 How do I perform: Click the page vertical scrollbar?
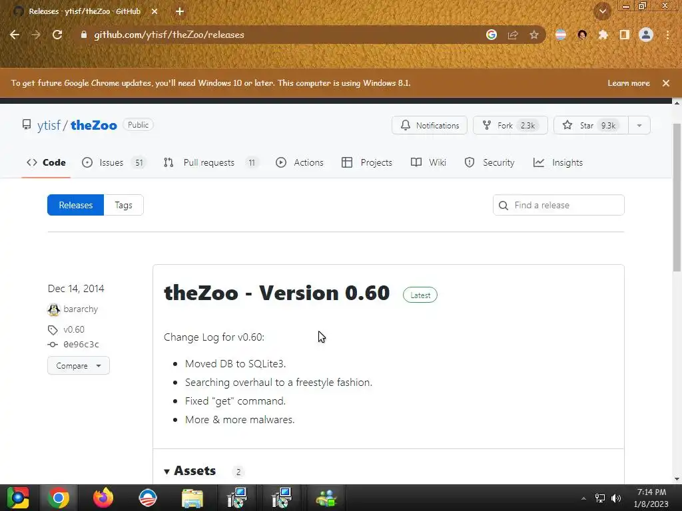tap(677, 197)
